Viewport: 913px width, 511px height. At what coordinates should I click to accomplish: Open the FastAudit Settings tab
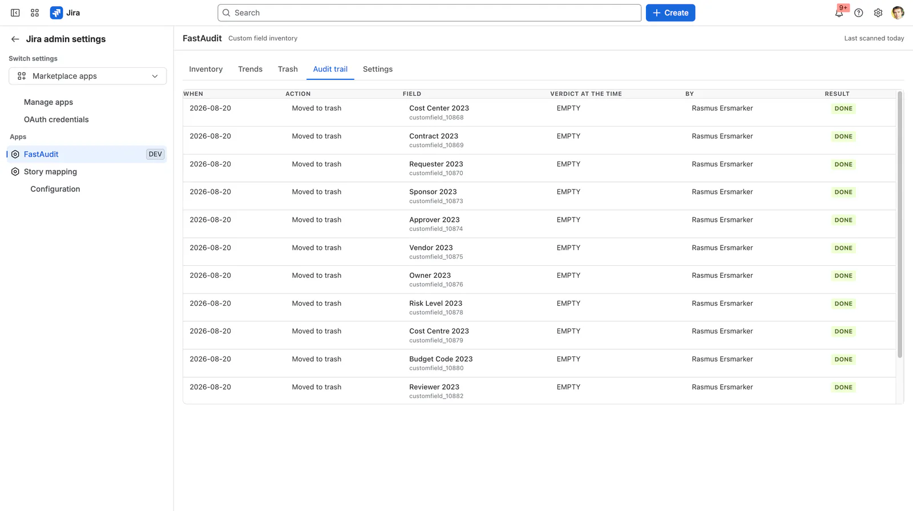click(378, 69)
